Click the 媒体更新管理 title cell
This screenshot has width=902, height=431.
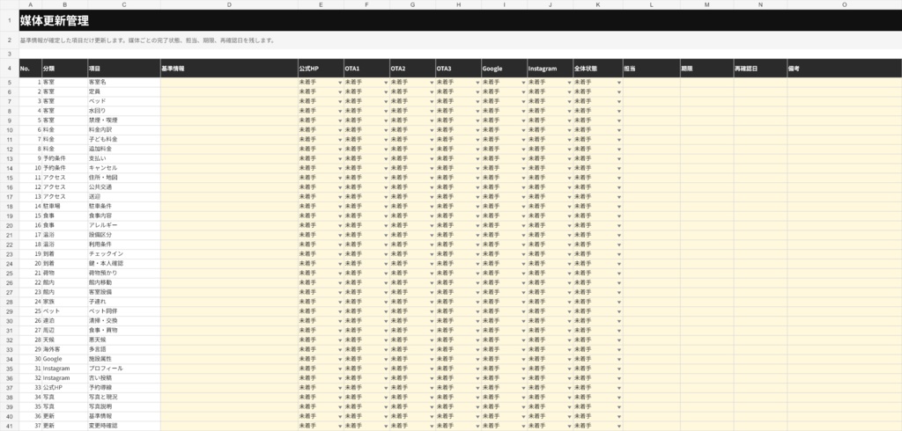pos(460,21)
